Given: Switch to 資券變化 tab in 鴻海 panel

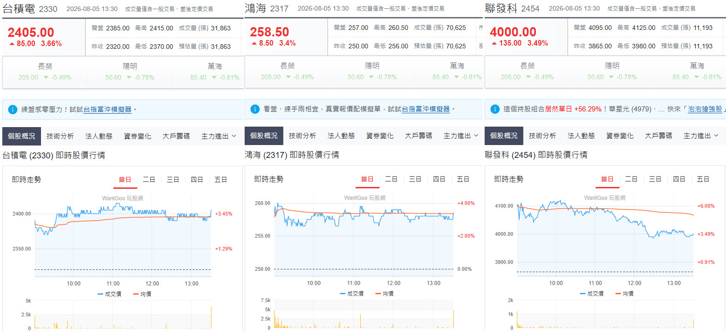Looking at the screenshot, I should point(380,136).
